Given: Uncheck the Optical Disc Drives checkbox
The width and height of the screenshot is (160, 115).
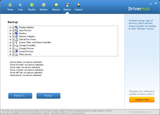Looking at the screenshot, I should pos(13,40).
